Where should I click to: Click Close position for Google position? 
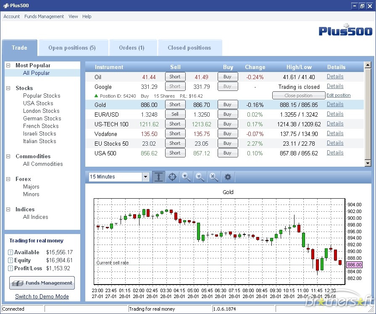coord(299,96)
